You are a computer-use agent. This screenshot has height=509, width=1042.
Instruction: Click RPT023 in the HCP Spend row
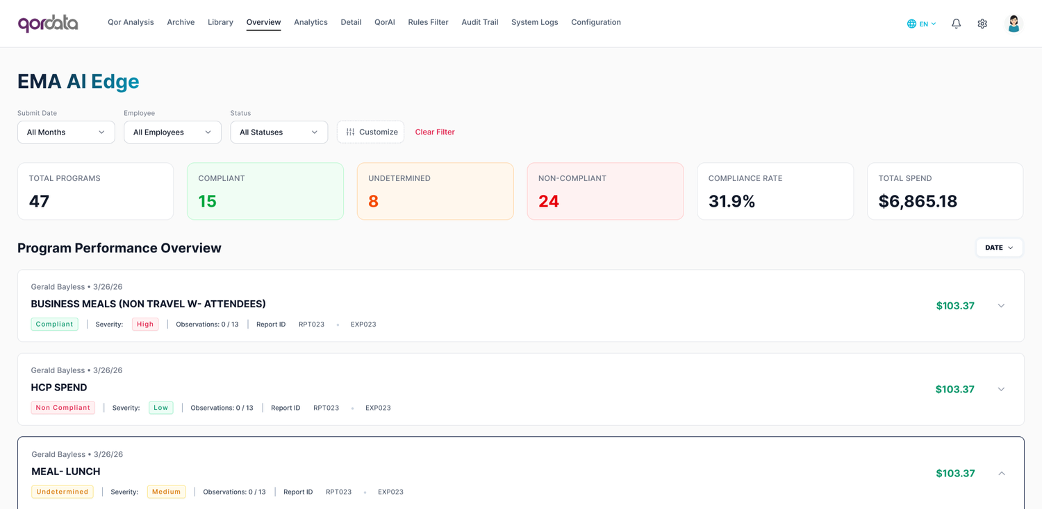click(326, 408)
